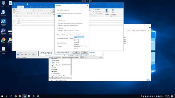Image resolution: width=175 pixels, height=98 pixels.
Task: Click Attach Files in Citrix Files group
Action: click(97, 10)
